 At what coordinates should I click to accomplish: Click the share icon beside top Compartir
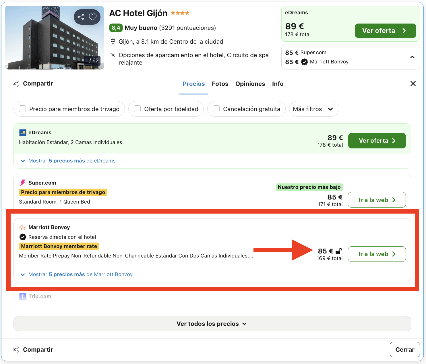(16, 84)
